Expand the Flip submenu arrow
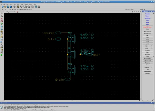 (x=152, y=46)
